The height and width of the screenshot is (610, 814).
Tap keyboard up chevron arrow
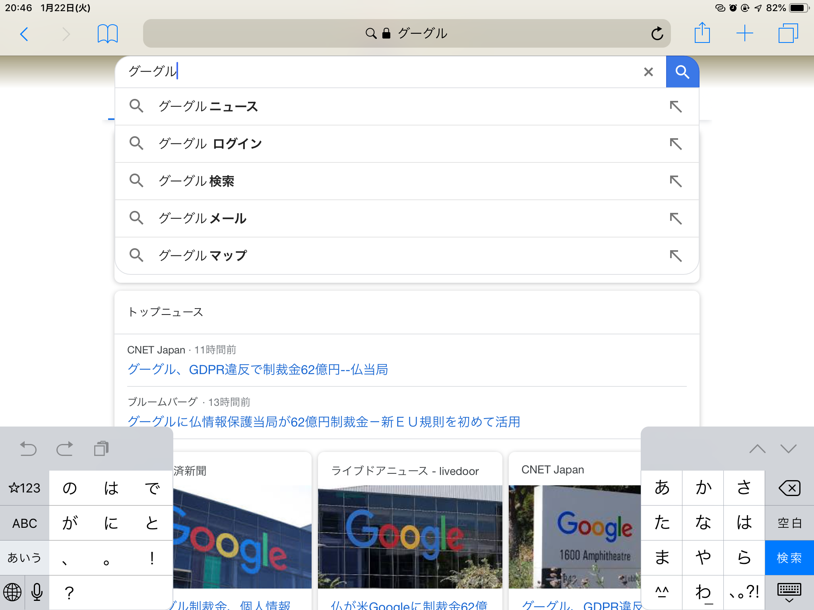tap(757, 449)
